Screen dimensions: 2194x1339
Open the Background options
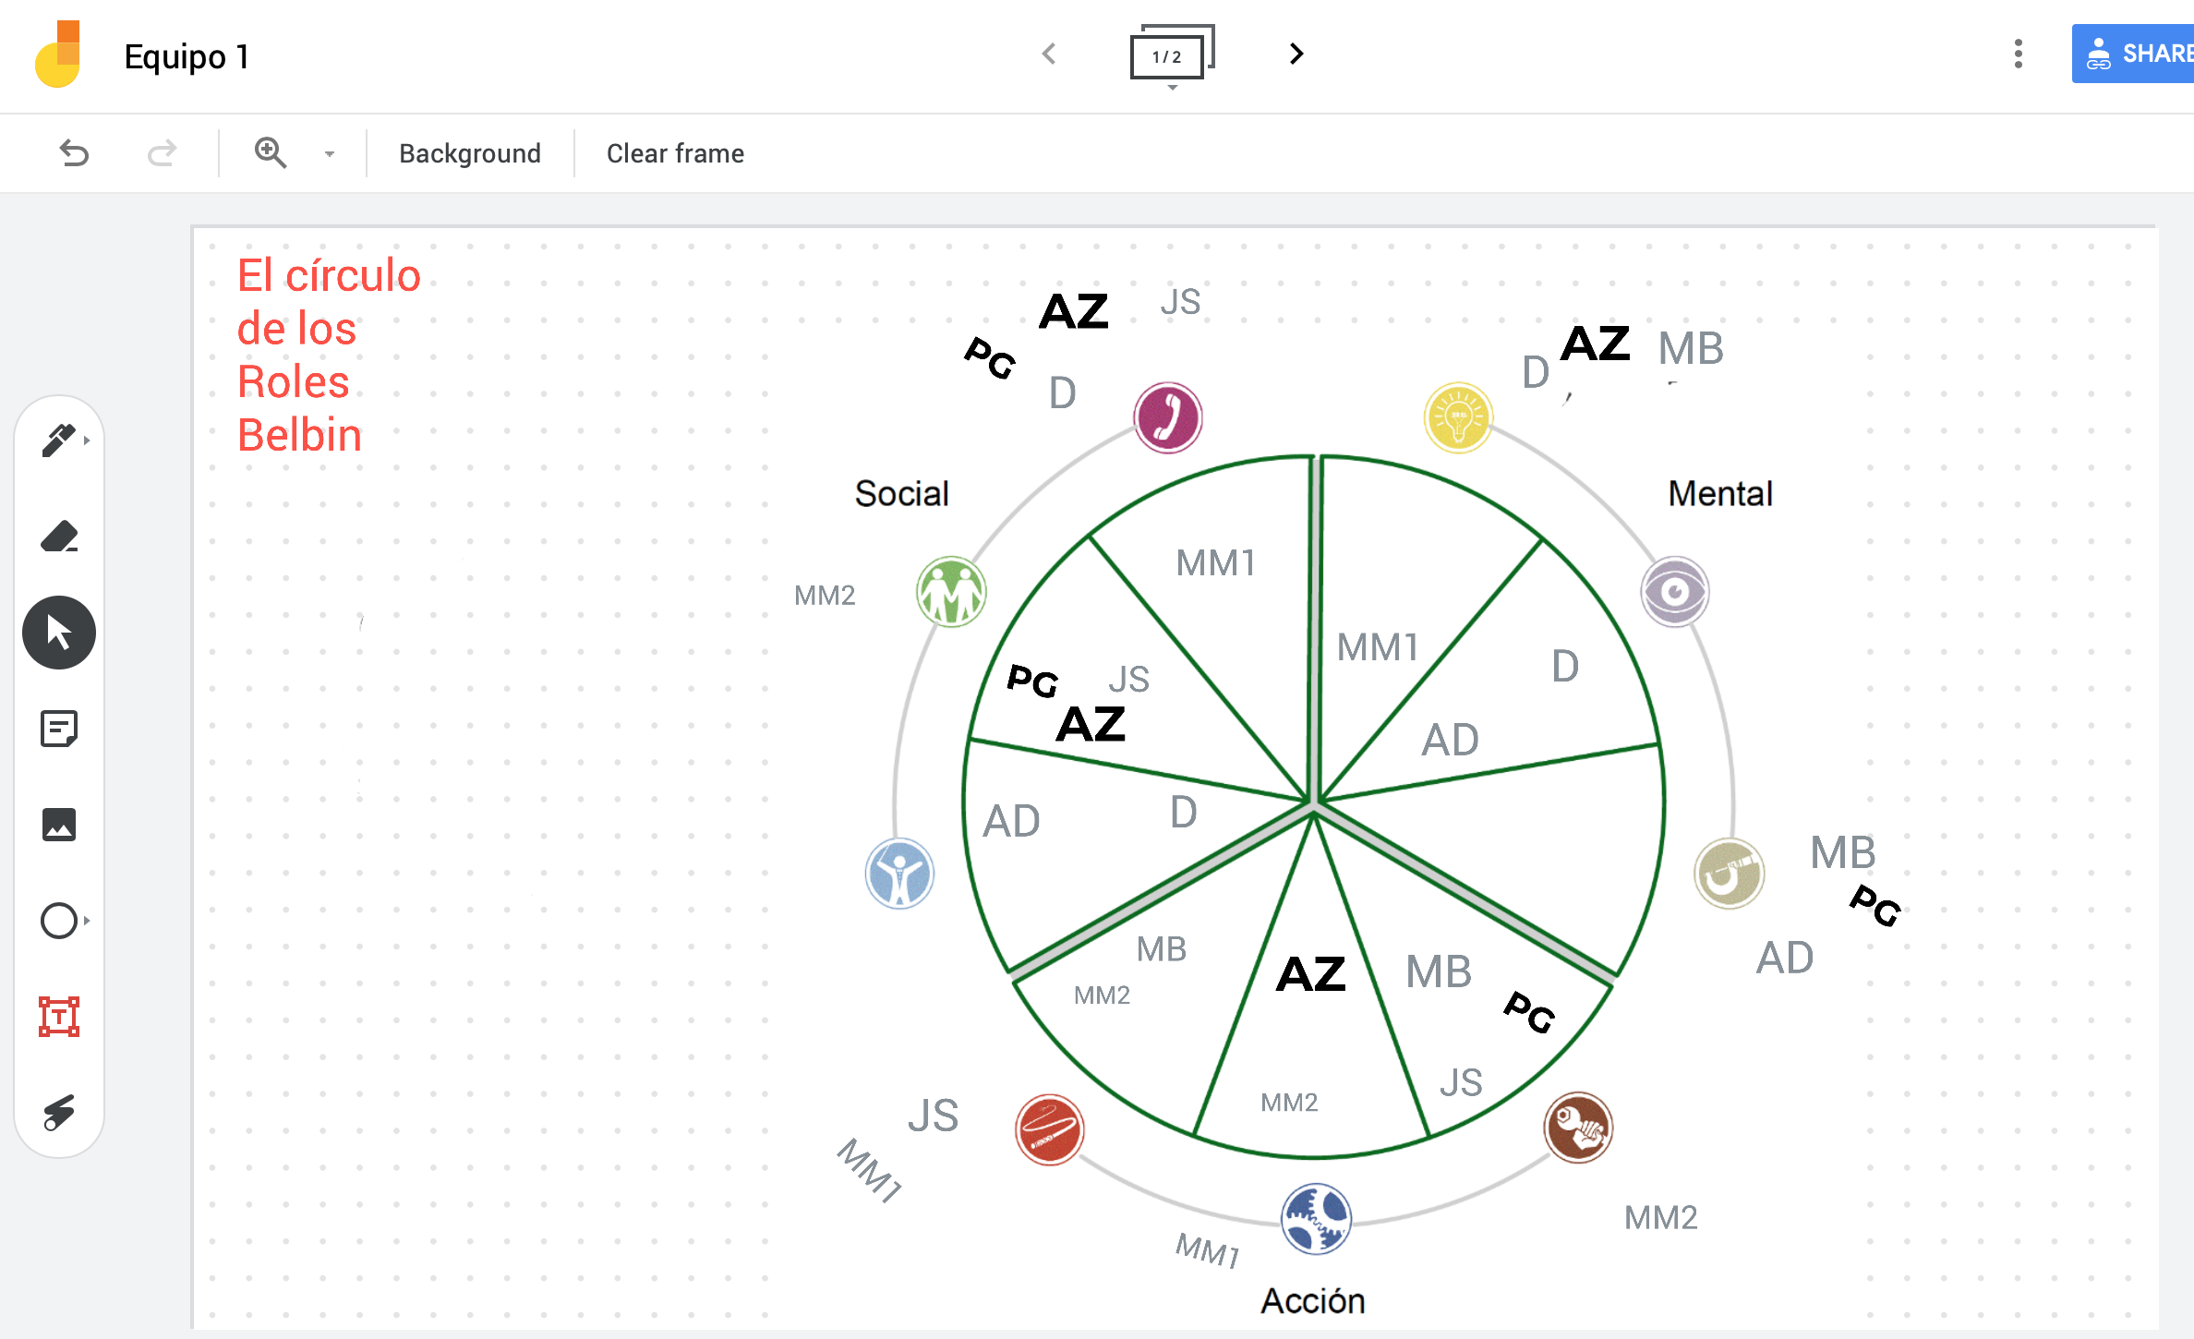click(x=470, y=153)
